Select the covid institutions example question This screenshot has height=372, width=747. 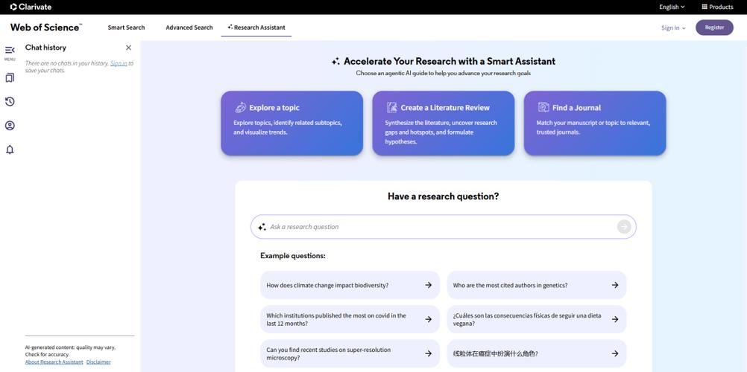click(x=350, y=319)
